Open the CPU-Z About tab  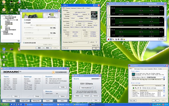(x=88, y=8)
